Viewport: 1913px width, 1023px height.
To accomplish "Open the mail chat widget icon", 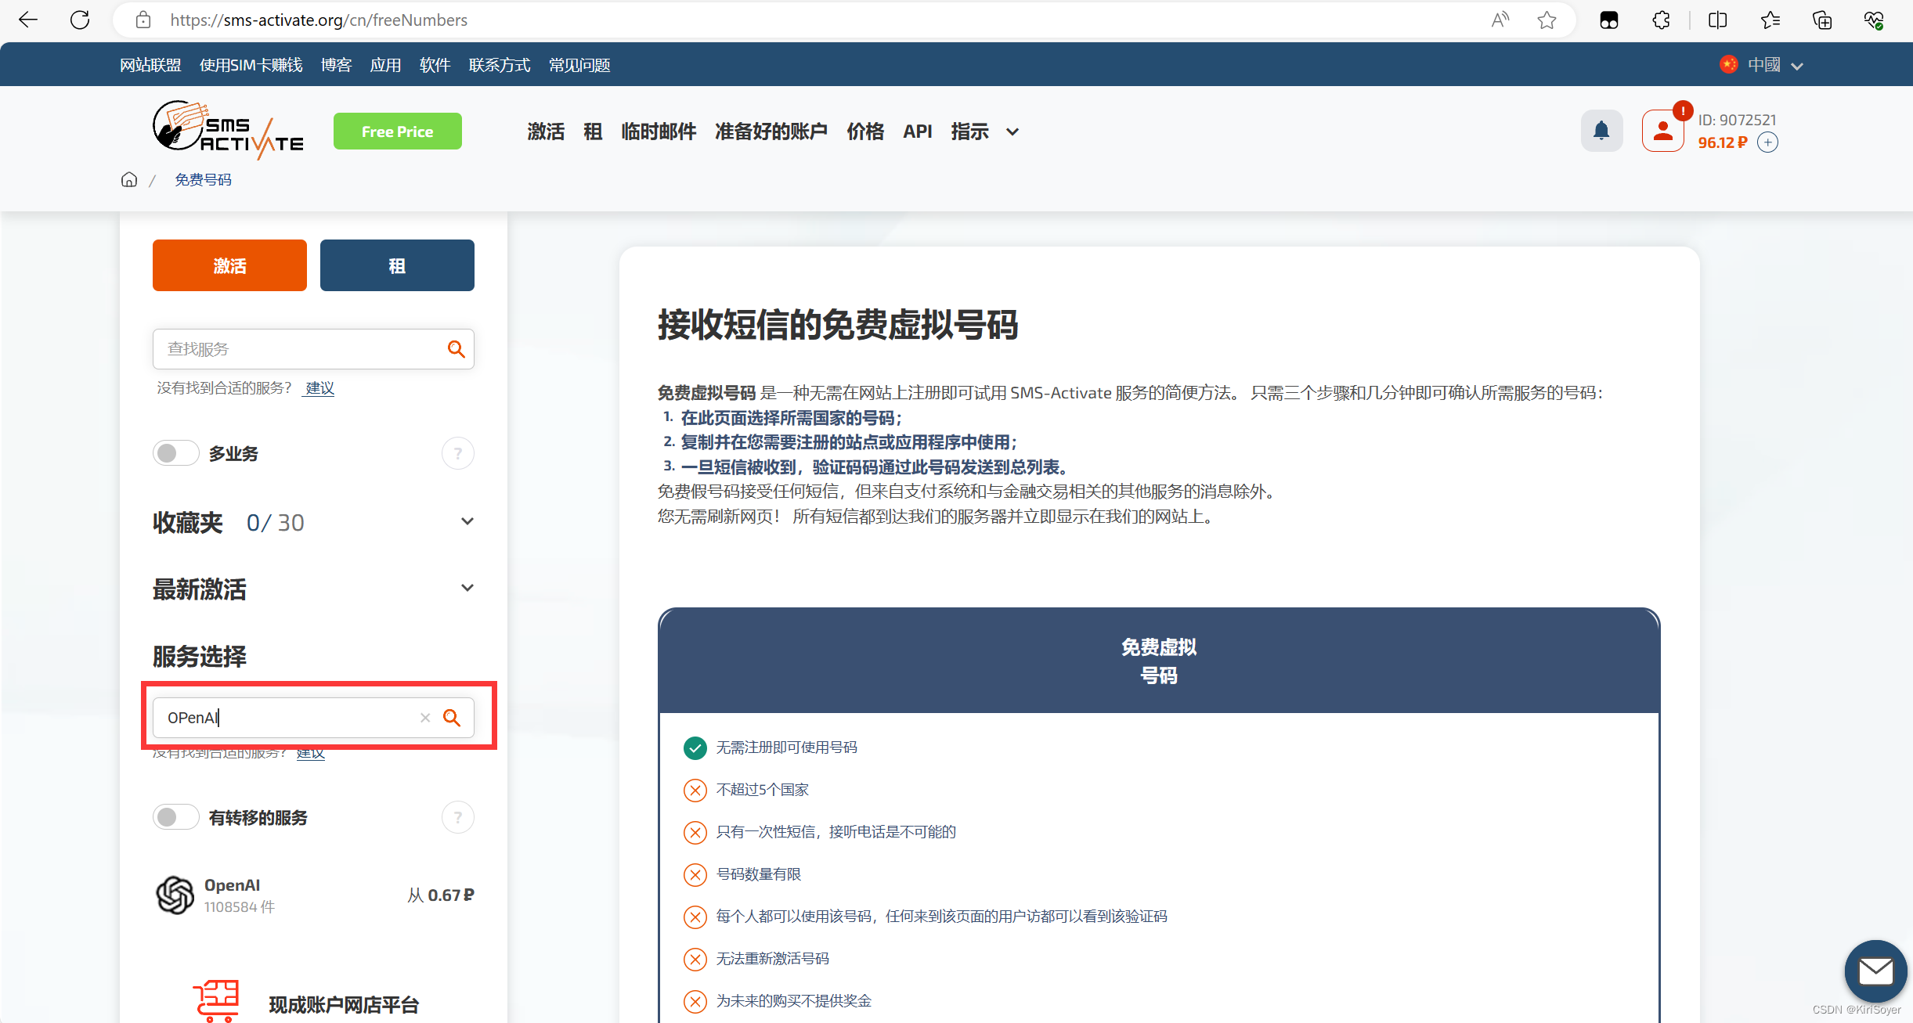I will tap(1875, 971).
